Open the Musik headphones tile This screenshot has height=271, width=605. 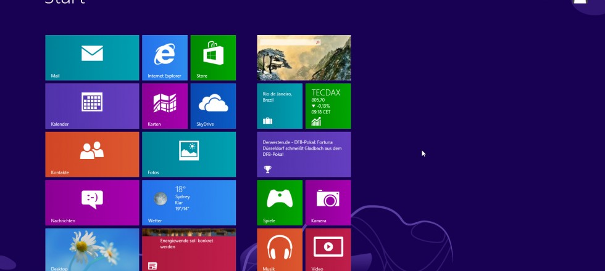280,249
